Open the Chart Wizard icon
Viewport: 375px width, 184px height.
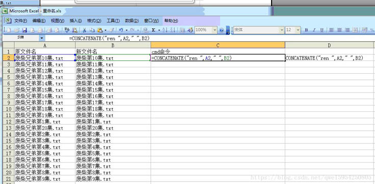pos(182,30)
